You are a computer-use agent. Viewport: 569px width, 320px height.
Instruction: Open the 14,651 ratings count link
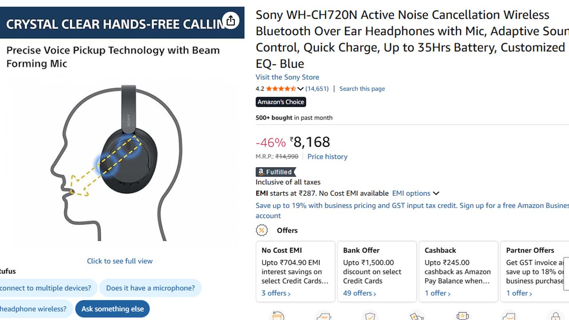317,88
